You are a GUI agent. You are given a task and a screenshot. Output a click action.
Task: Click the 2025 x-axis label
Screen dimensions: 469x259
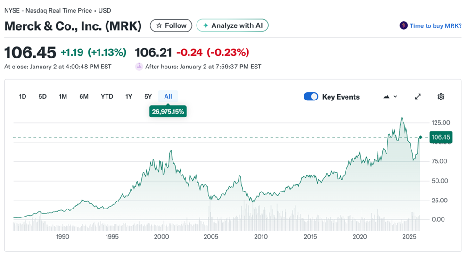409,237
